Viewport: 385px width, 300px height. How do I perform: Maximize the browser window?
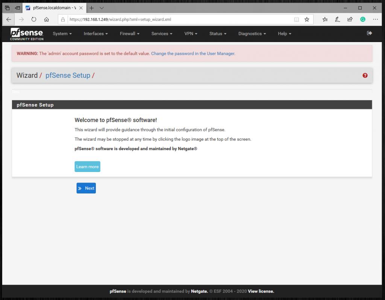(x=360, y=8)
